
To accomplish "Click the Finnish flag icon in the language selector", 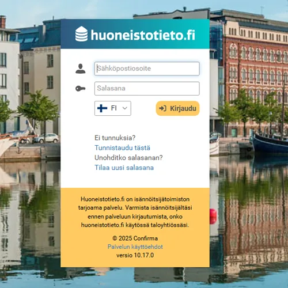I will (102, 108).
